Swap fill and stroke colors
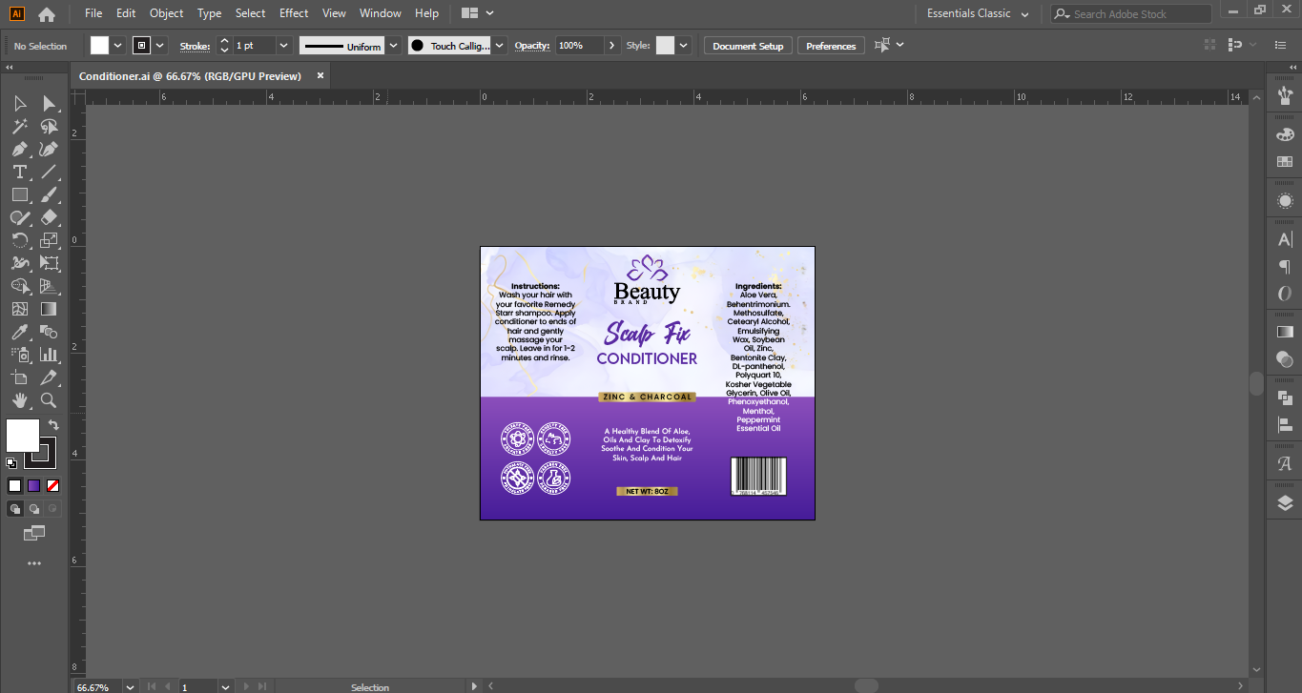 click(53, 424)
